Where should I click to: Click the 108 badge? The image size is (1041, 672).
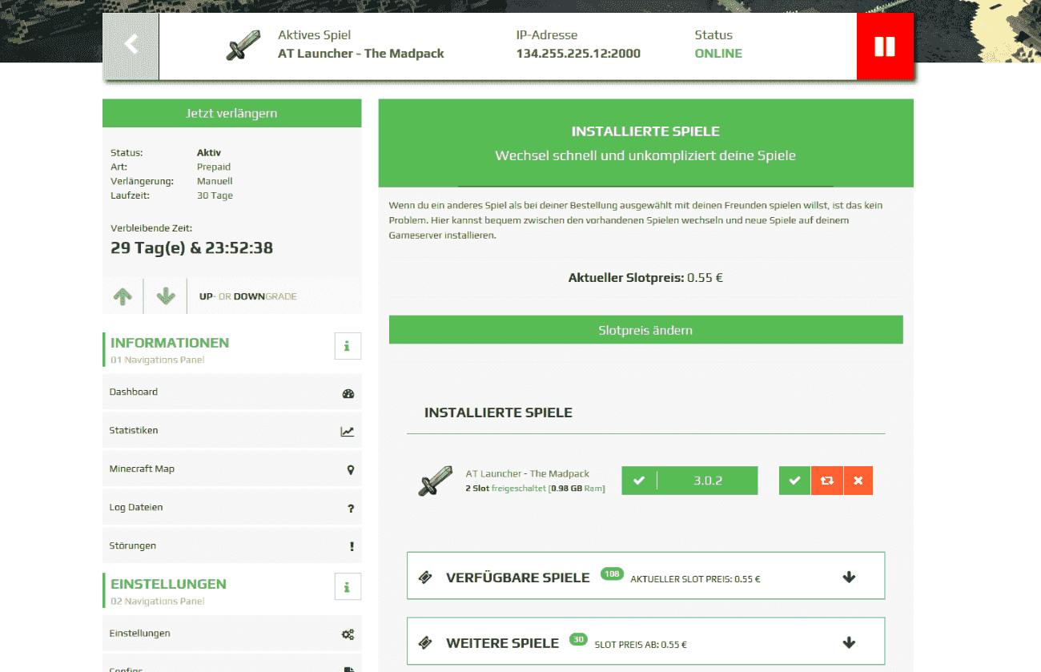tap(612, 573)
